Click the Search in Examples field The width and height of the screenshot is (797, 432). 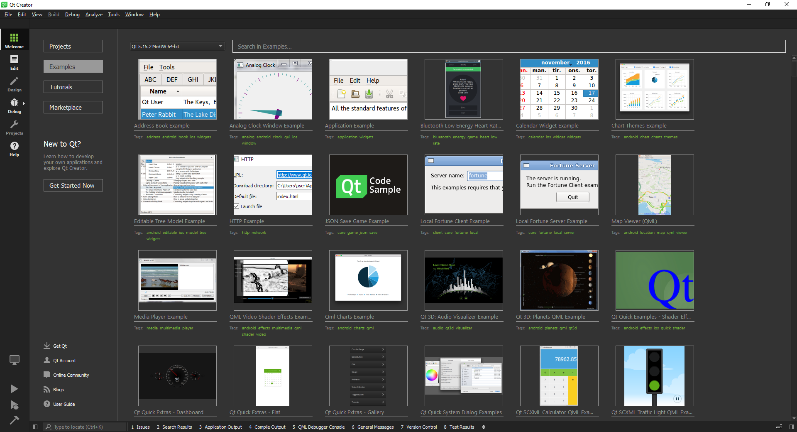pos(509,46)
